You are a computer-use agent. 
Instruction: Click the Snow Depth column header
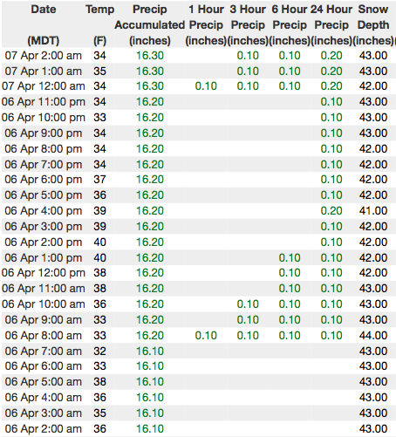pyautogui.click(x=373, y=24)
